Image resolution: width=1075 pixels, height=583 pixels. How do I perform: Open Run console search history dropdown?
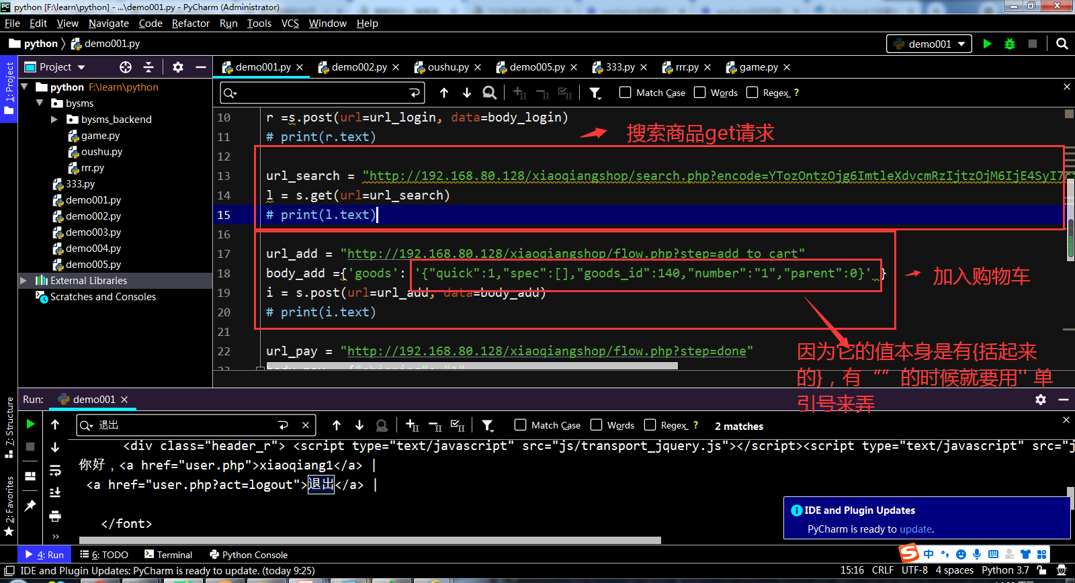87,425
